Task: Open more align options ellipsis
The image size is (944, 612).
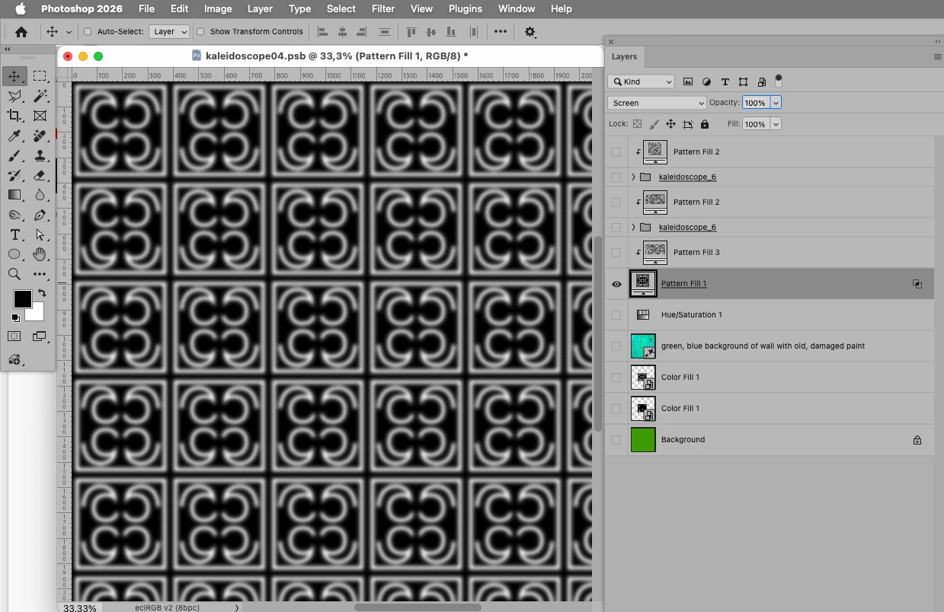Action: click(500, 31)
